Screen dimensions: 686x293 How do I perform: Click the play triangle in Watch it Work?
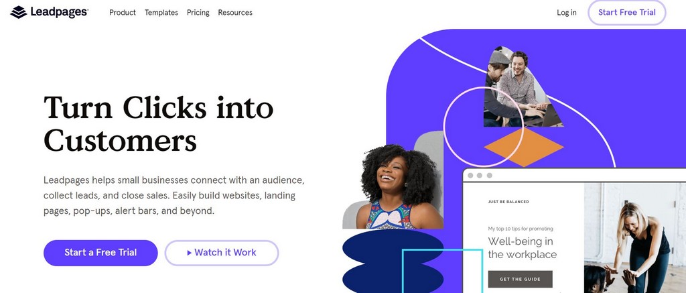tap(190, 253)
